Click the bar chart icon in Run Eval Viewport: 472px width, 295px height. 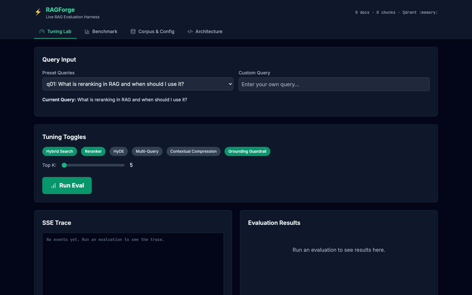[53, 186]
